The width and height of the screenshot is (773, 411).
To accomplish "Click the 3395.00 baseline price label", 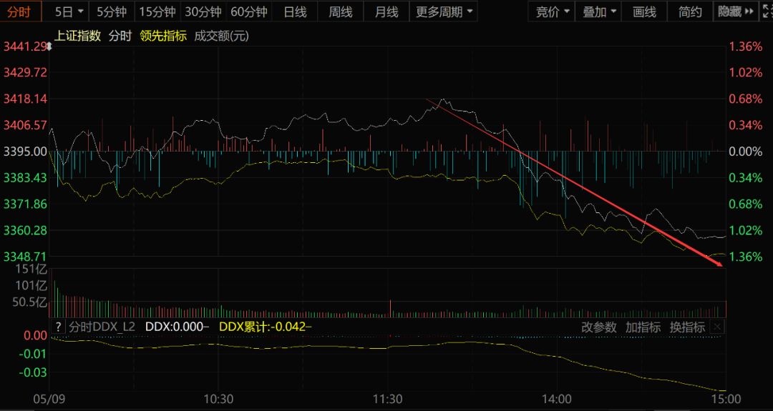I will point(25,152).
